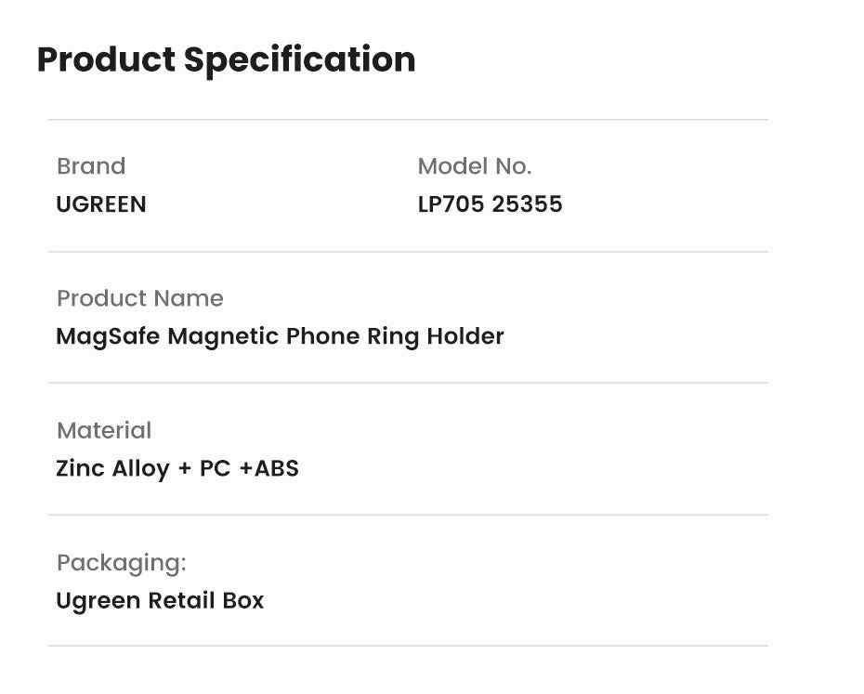Screen dimensions: 864x694
Task: Select the UGREEN brand value
Action: (x=101, y=204)
